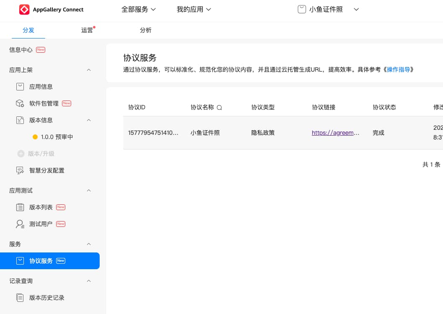Click the AppGallery Connect logo icon

pyautogui.click(x=24, y=10)
